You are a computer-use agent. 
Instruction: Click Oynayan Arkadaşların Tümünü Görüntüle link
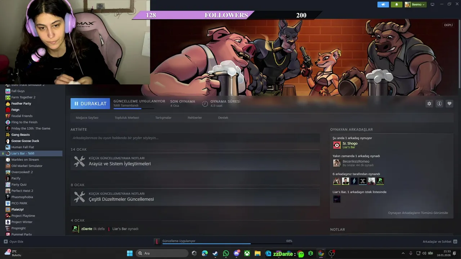(x=418, y=213)
